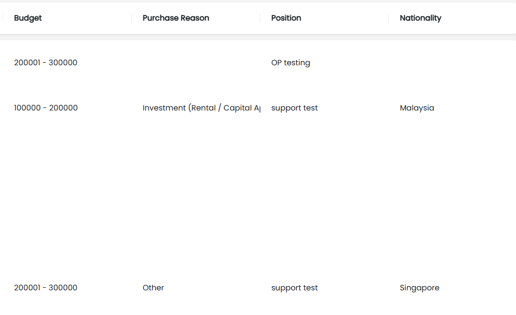Select the OP testing position cell
This screenshot has width=516, height=315.
point(291,63)
